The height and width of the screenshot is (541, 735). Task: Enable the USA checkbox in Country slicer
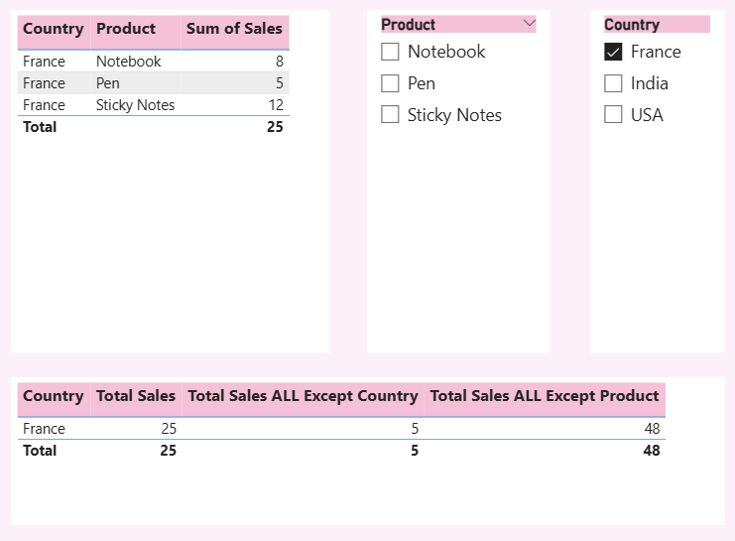click(x=613, y=115)
